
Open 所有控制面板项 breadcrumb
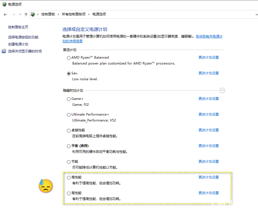(74, 14)
